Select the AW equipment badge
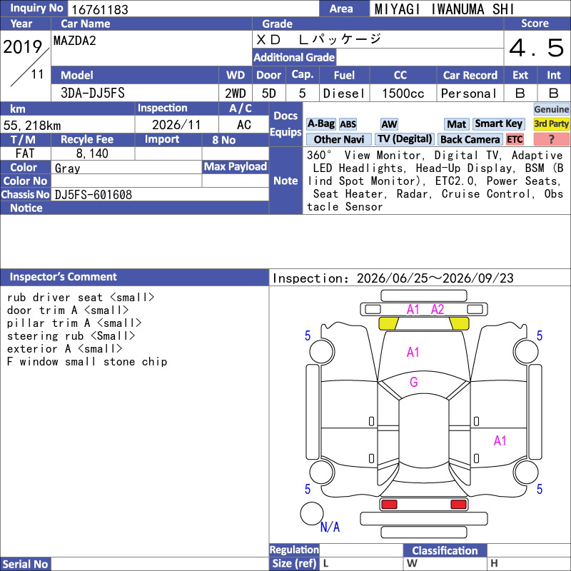 coord(389,124)
